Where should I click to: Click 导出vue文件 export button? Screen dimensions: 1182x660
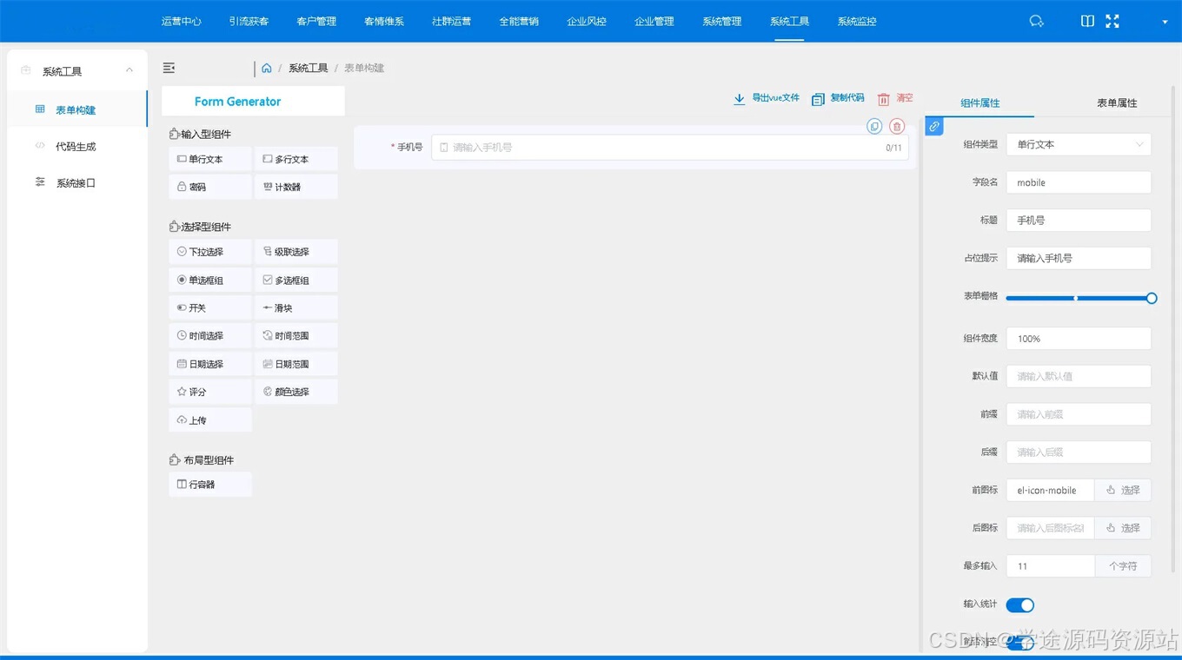pyautogui.click(x=767, y=99)
